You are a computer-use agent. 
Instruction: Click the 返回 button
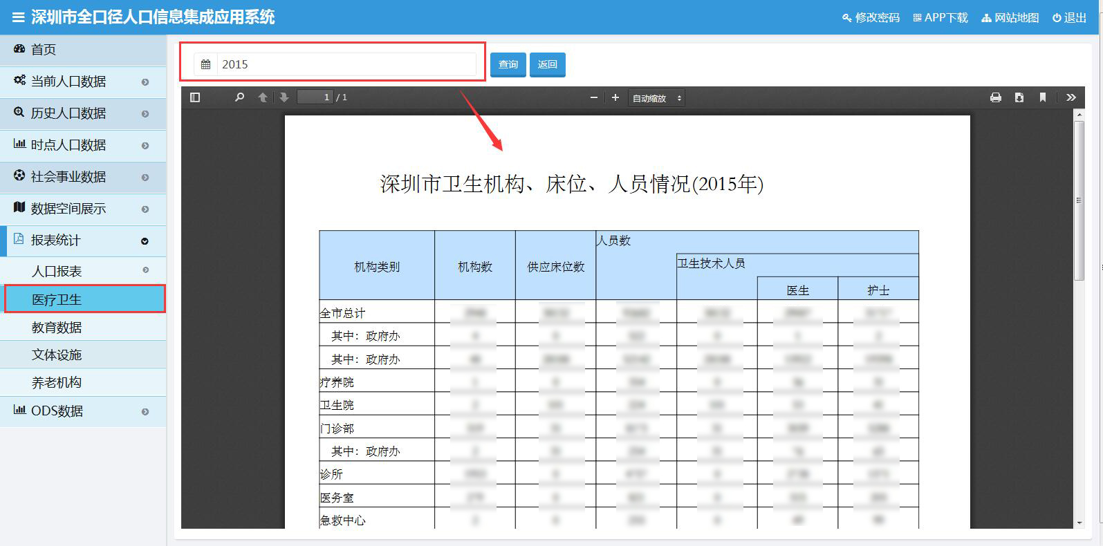[x=547, y=64]
